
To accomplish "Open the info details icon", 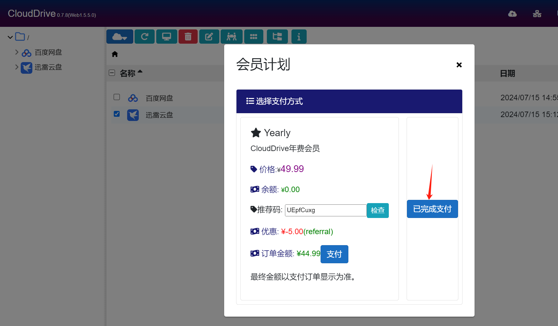I will pyautogui.click(x=299, y=37).
